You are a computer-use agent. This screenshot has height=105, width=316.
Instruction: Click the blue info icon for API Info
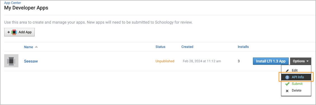[287, 77]
